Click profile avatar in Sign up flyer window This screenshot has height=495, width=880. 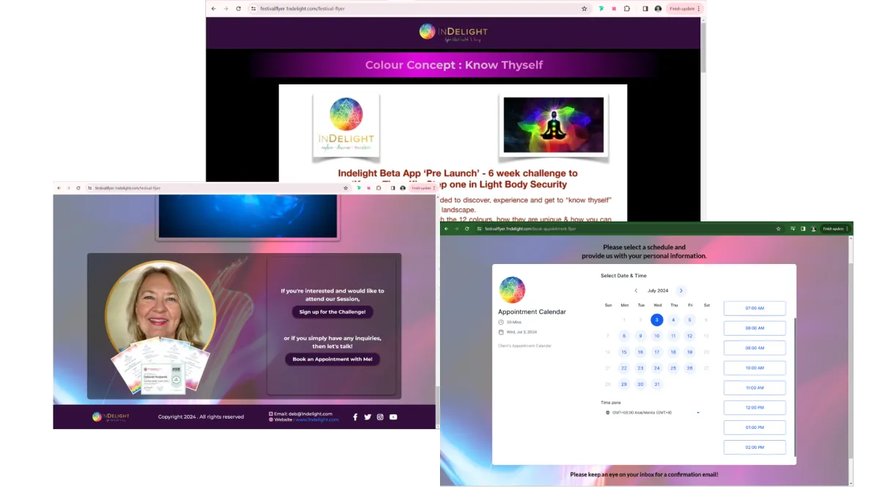pos(403,188)
